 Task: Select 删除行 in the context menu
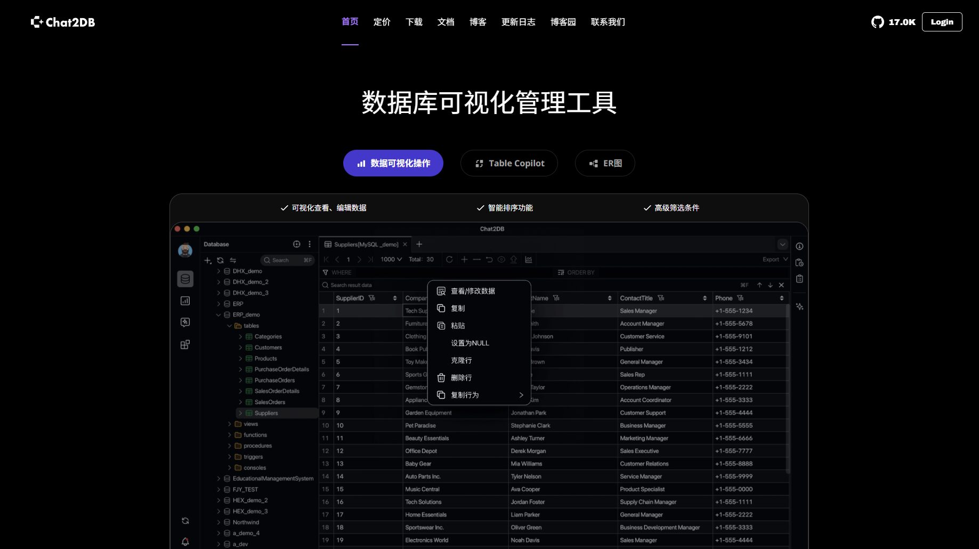click(462, 377)
